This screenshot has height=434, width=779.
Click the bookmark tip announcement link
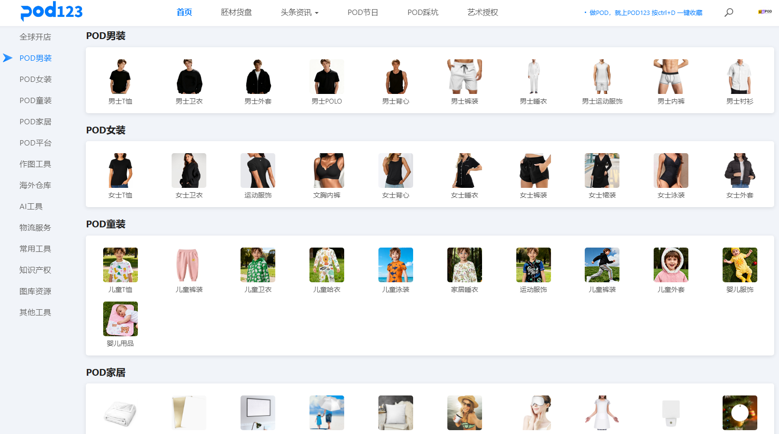point(645,13)
